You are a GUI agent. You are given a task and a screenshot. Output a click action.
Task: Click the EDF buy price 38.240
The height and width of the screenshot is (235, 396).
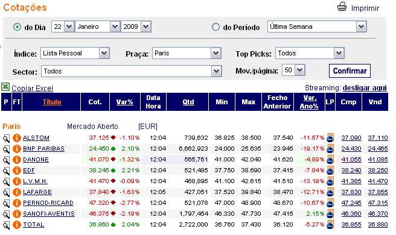coord(351,171)
